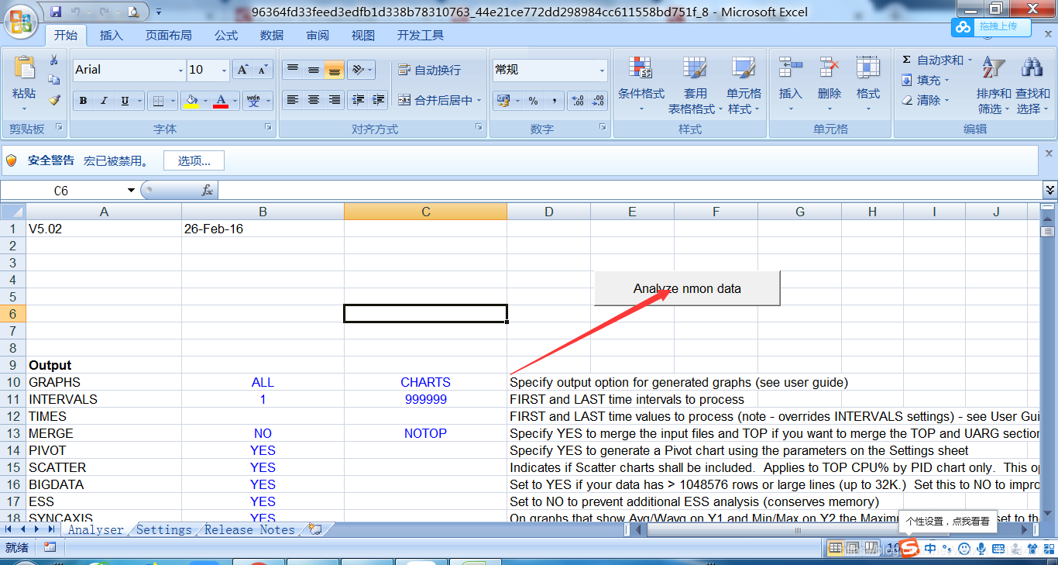Select the Format Painter brush icon
The width and height of the screenshot is (1058, 565).
coord(54,100)
